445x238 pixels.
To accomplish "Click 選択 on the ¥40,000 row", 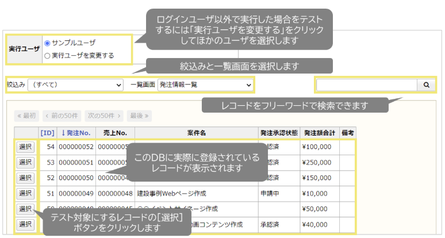I will tap(25, 224).
